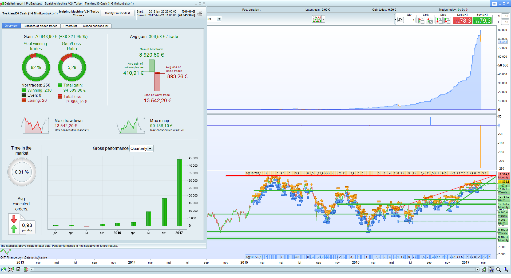The height and width of the screenshot is (278, 511).
Task: Open the wrench settings next to Qty
Action: click(x=400, y=20)
